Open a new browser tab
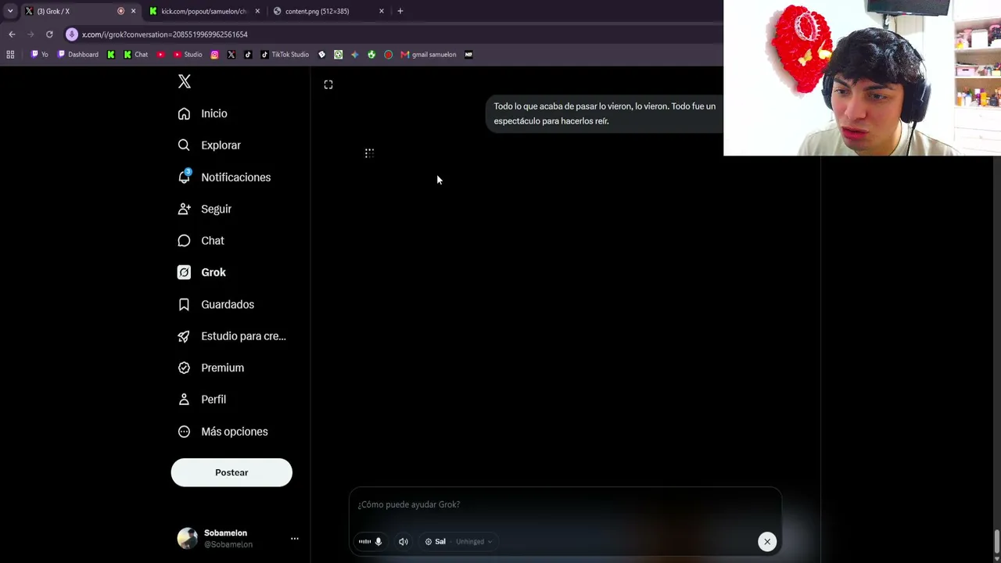The height and width of the screenshot is (563, 1001). [400, 11]
